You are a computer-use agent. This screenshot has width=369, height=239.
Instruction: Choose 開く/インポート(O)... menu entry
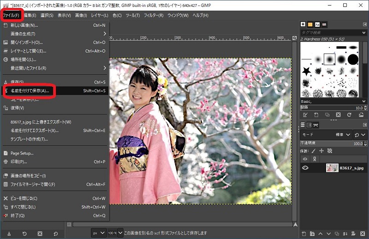(54, 42)
